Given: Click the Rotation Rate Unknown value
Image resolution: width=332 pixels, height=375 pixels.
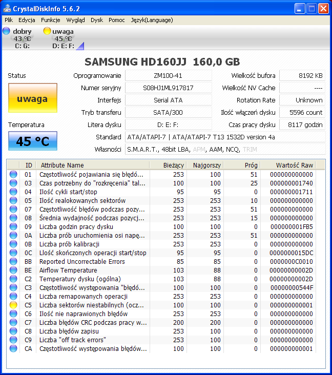Looking at the screenshot, I should [x=302, y=100].
